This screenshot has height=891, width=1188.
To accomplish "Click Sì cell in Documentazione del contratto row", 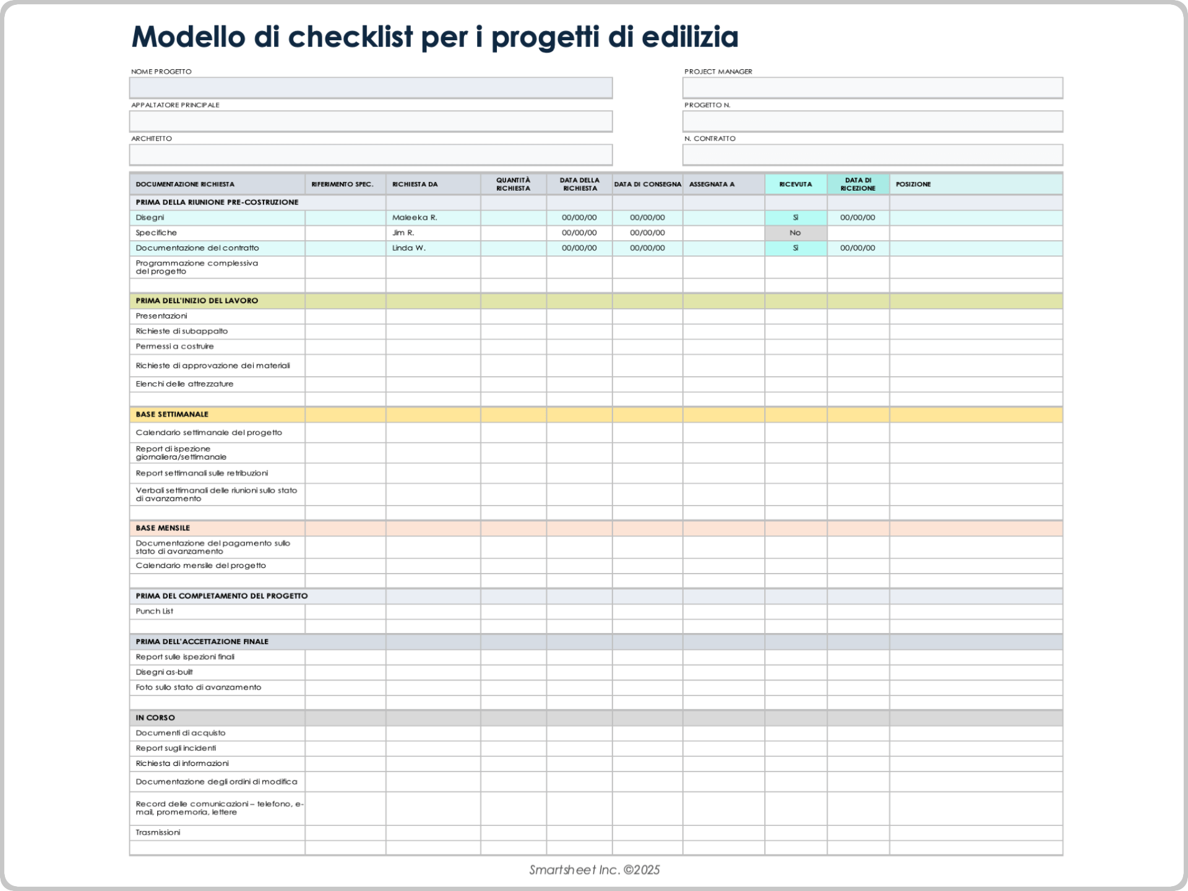I will pyautogui.click(x=796, y=248).
